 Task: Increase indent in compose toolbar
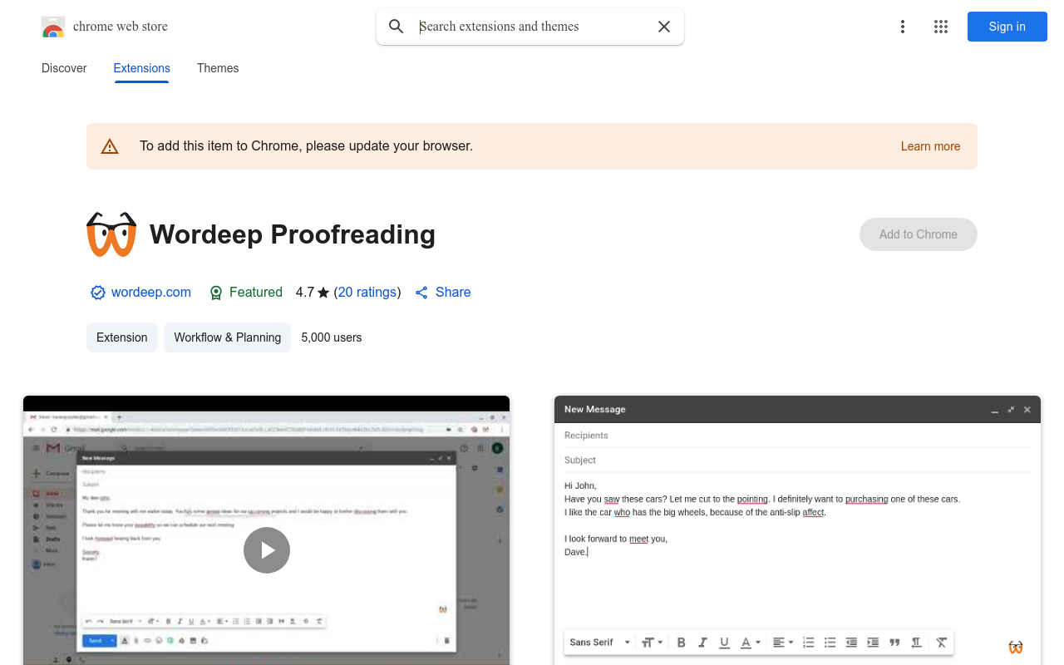873,643
